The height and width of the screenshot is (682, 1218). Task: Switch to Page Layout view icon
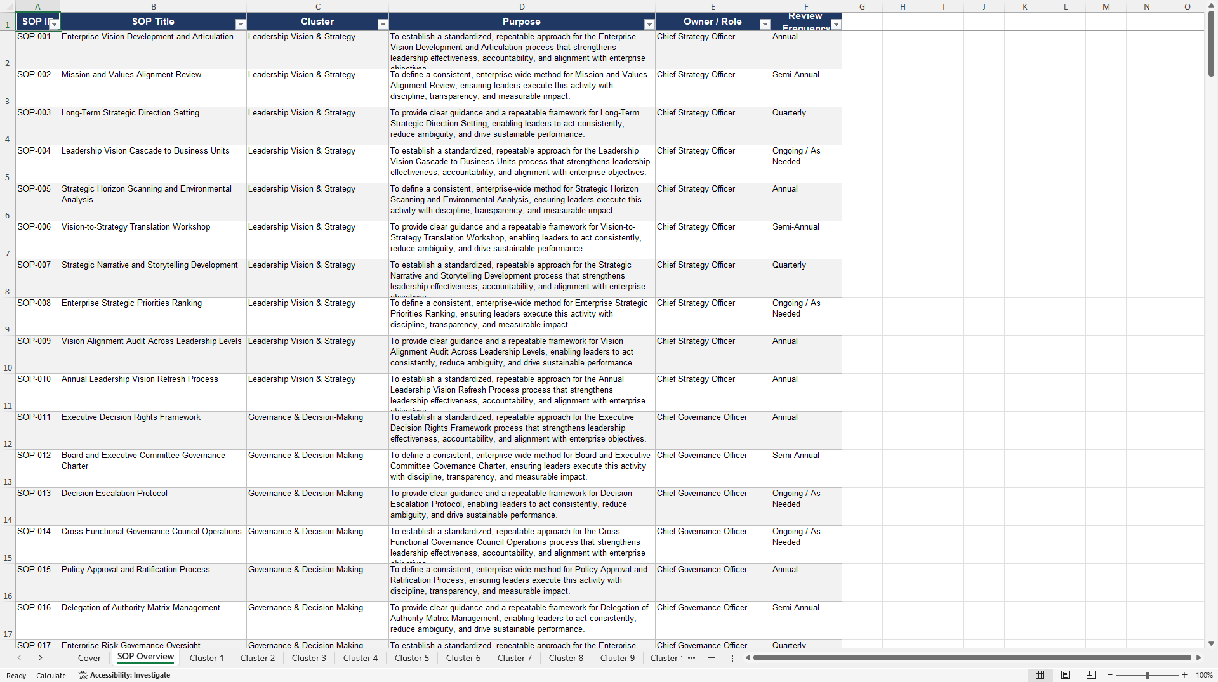(1066, 675)
